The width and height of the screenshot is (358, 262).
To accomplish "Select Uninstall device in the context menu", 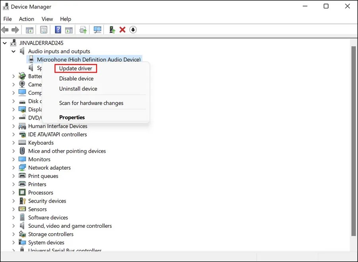I will tap(78, 88).
